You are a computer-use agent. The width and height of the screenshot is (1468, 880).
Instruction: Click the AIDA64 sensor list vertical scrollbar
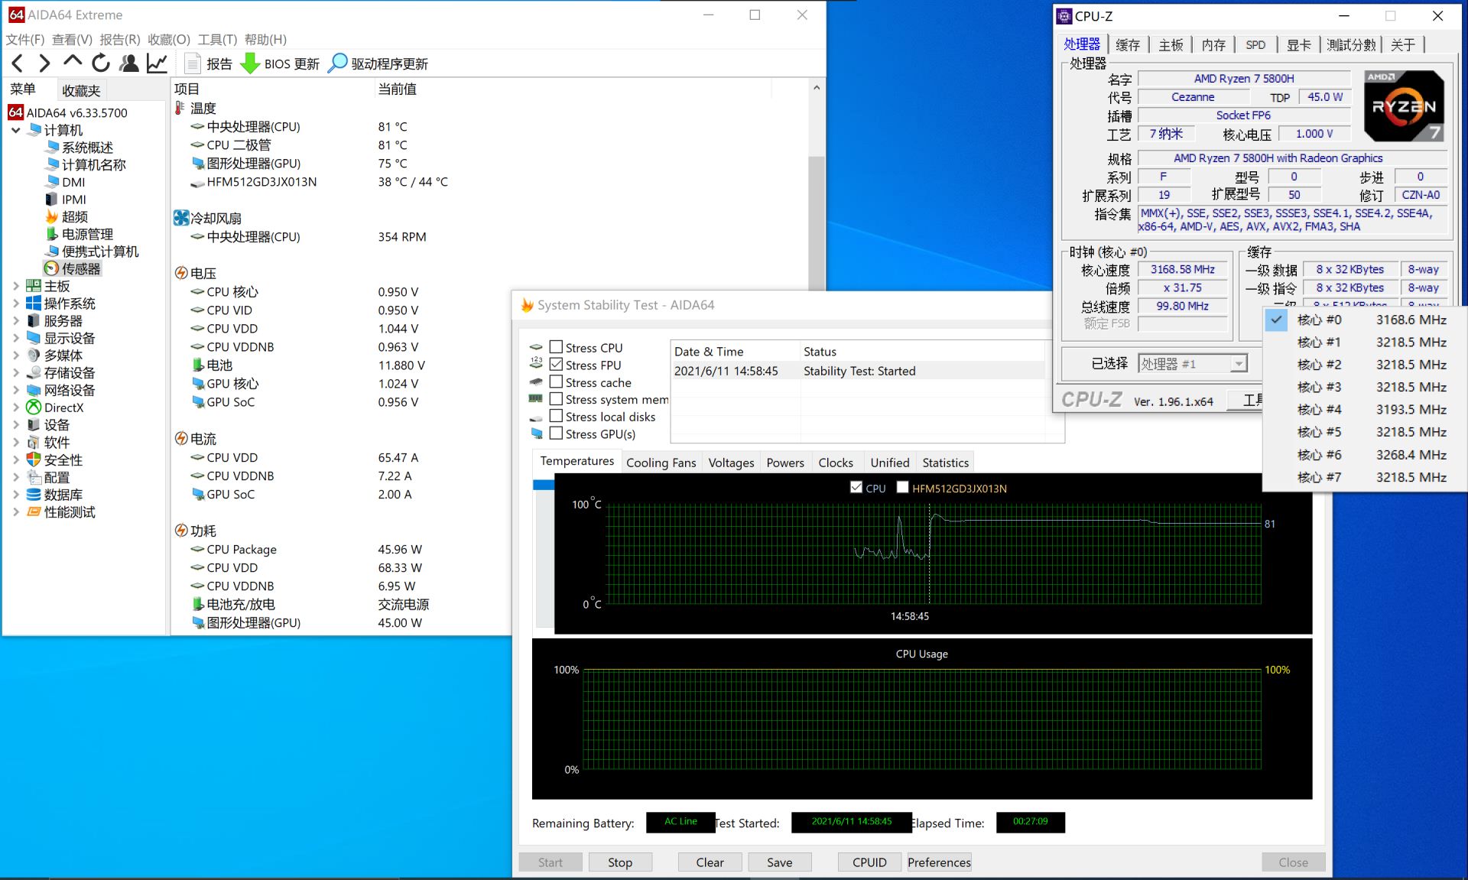817,222
